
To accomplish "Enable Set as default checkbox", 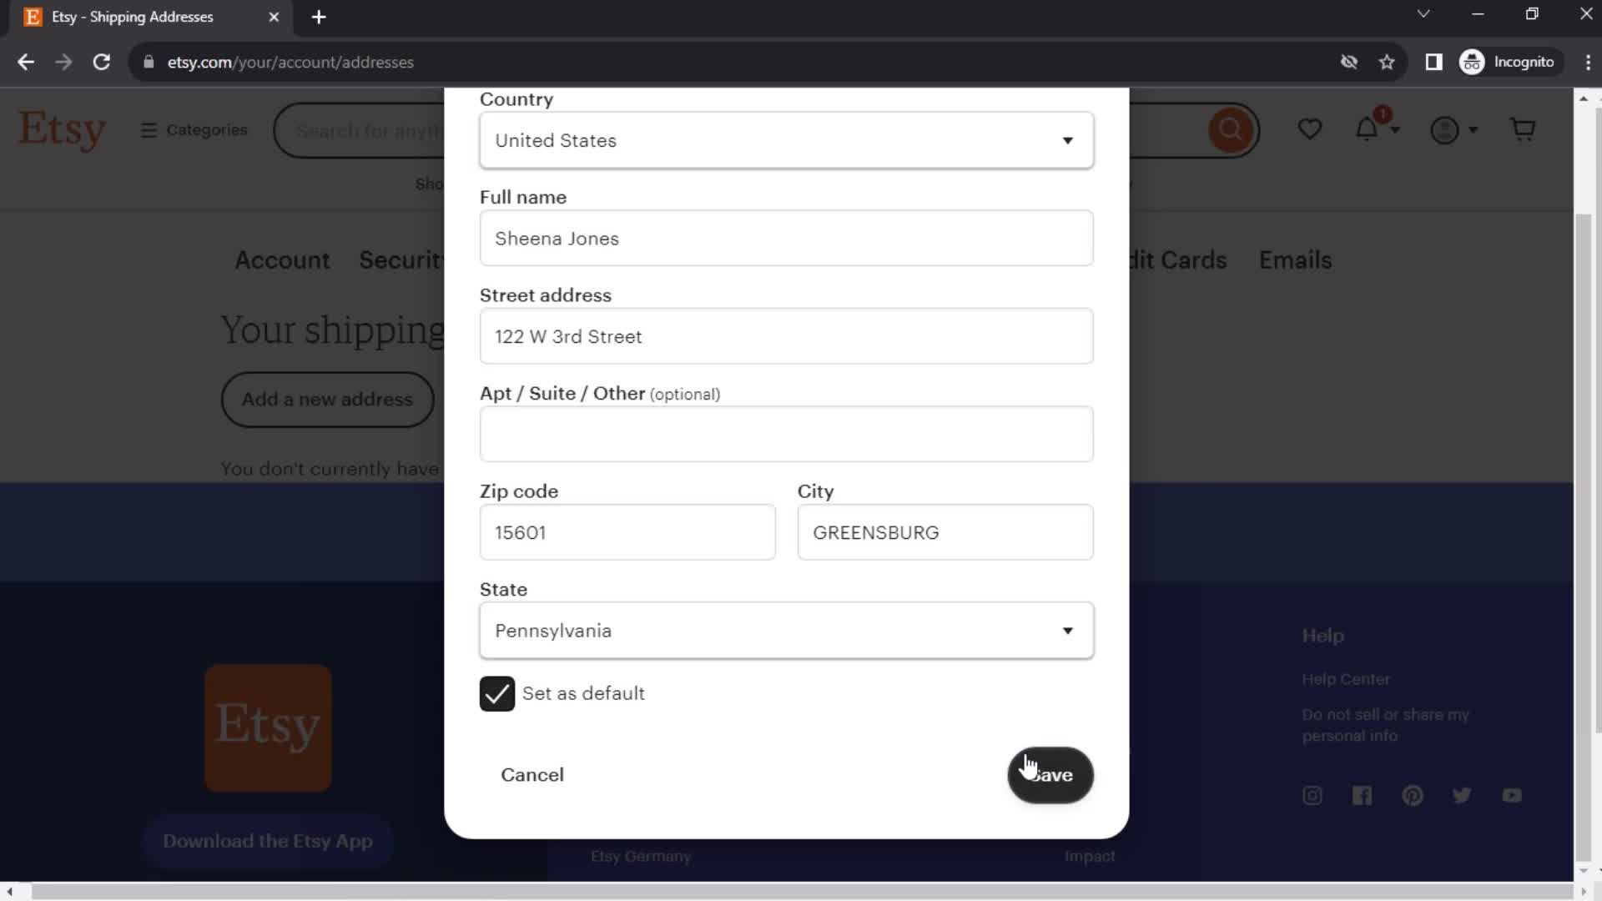I will 496,692.
